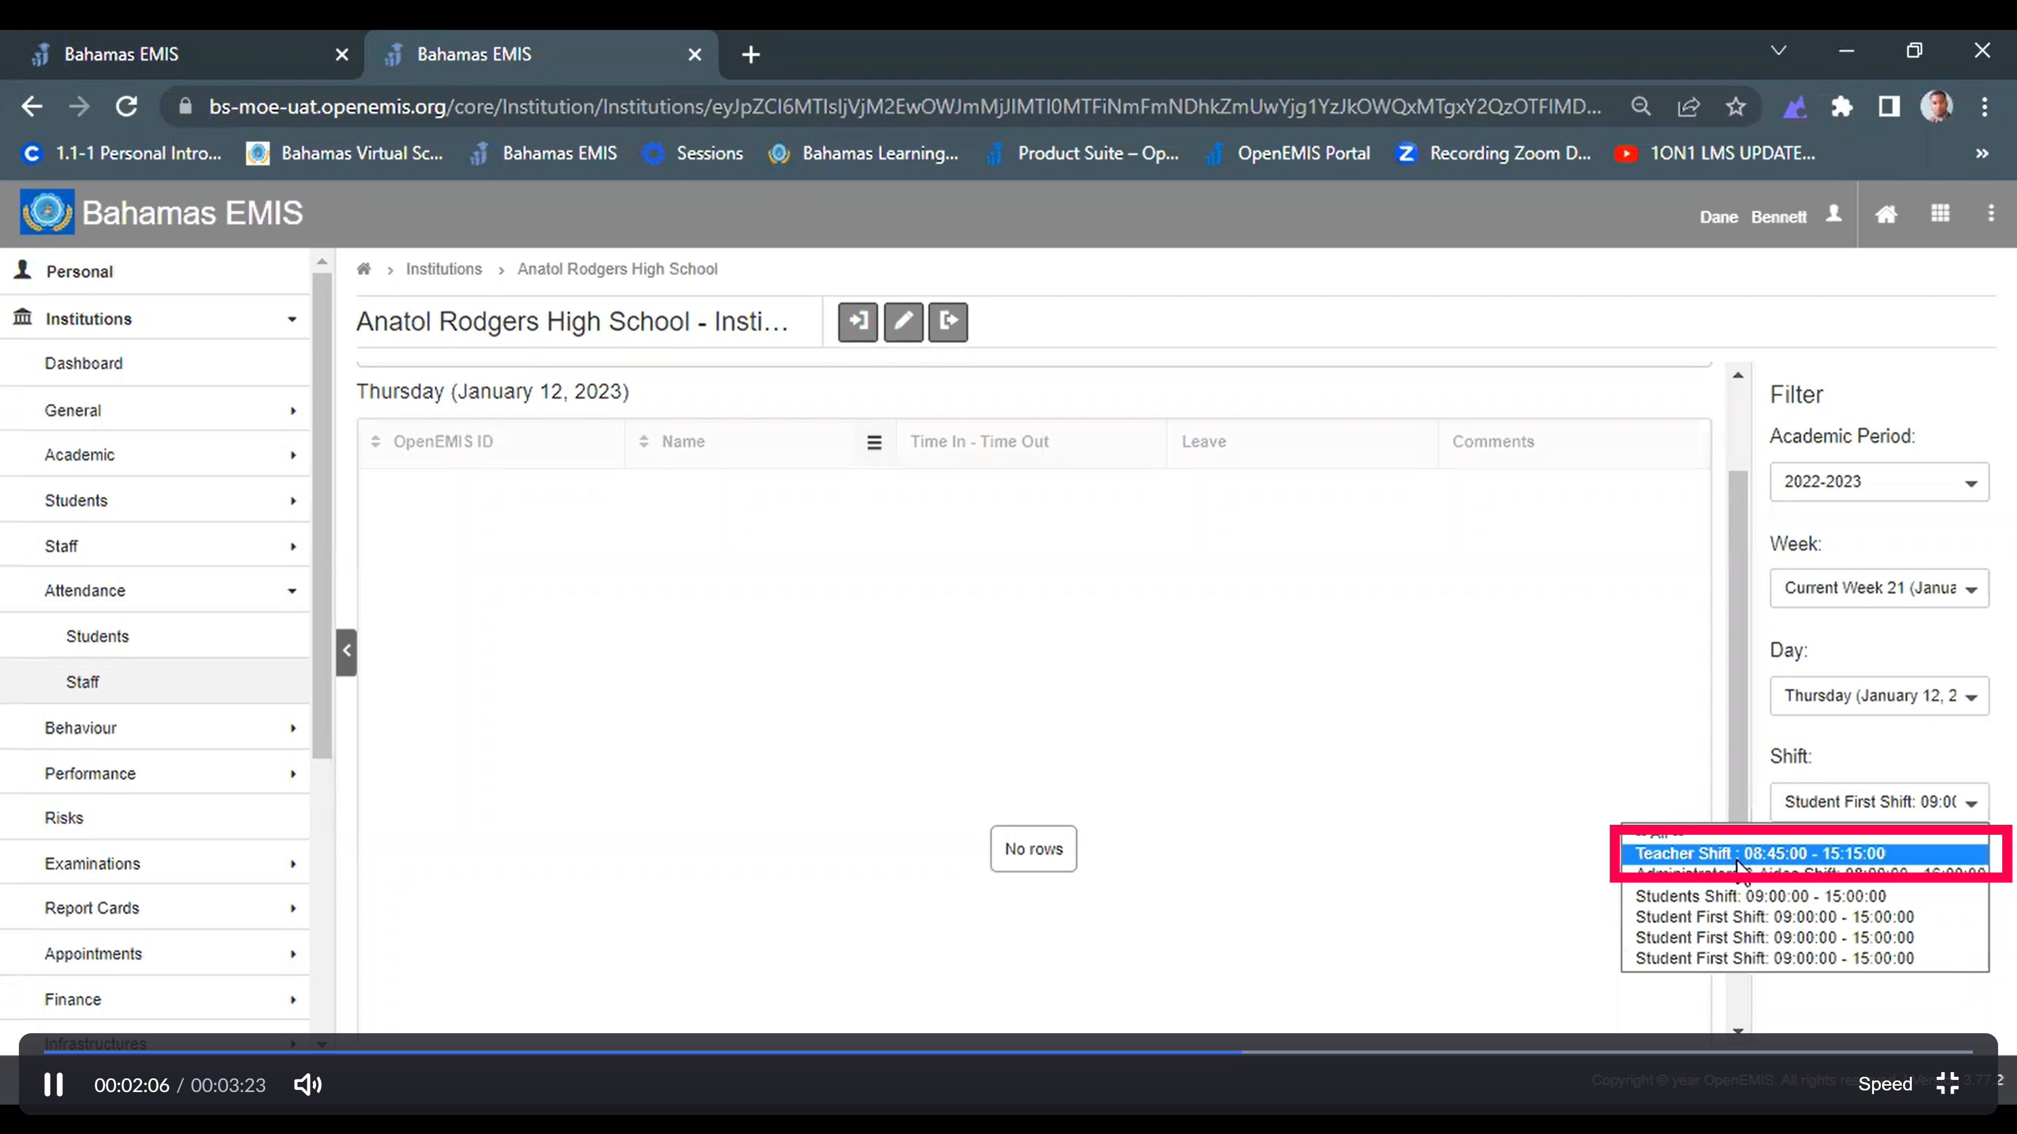Open Chrome profile avatar

1937,107
